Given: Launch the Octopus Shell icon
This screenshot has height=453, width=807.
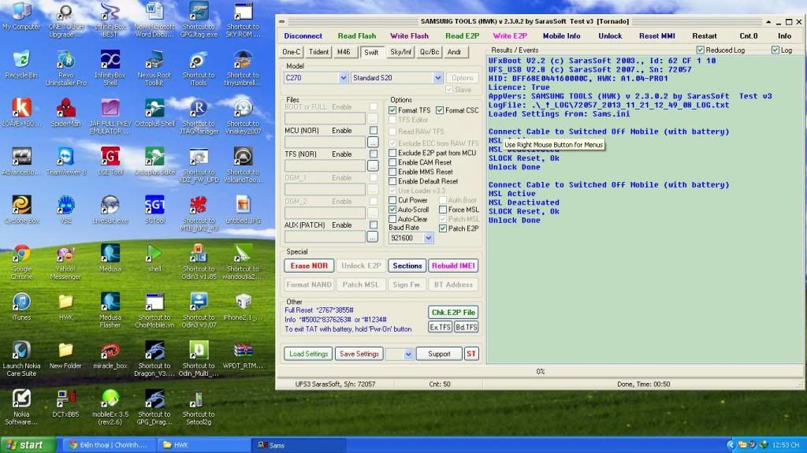Looking at the screenshot, I should [154, 113].
